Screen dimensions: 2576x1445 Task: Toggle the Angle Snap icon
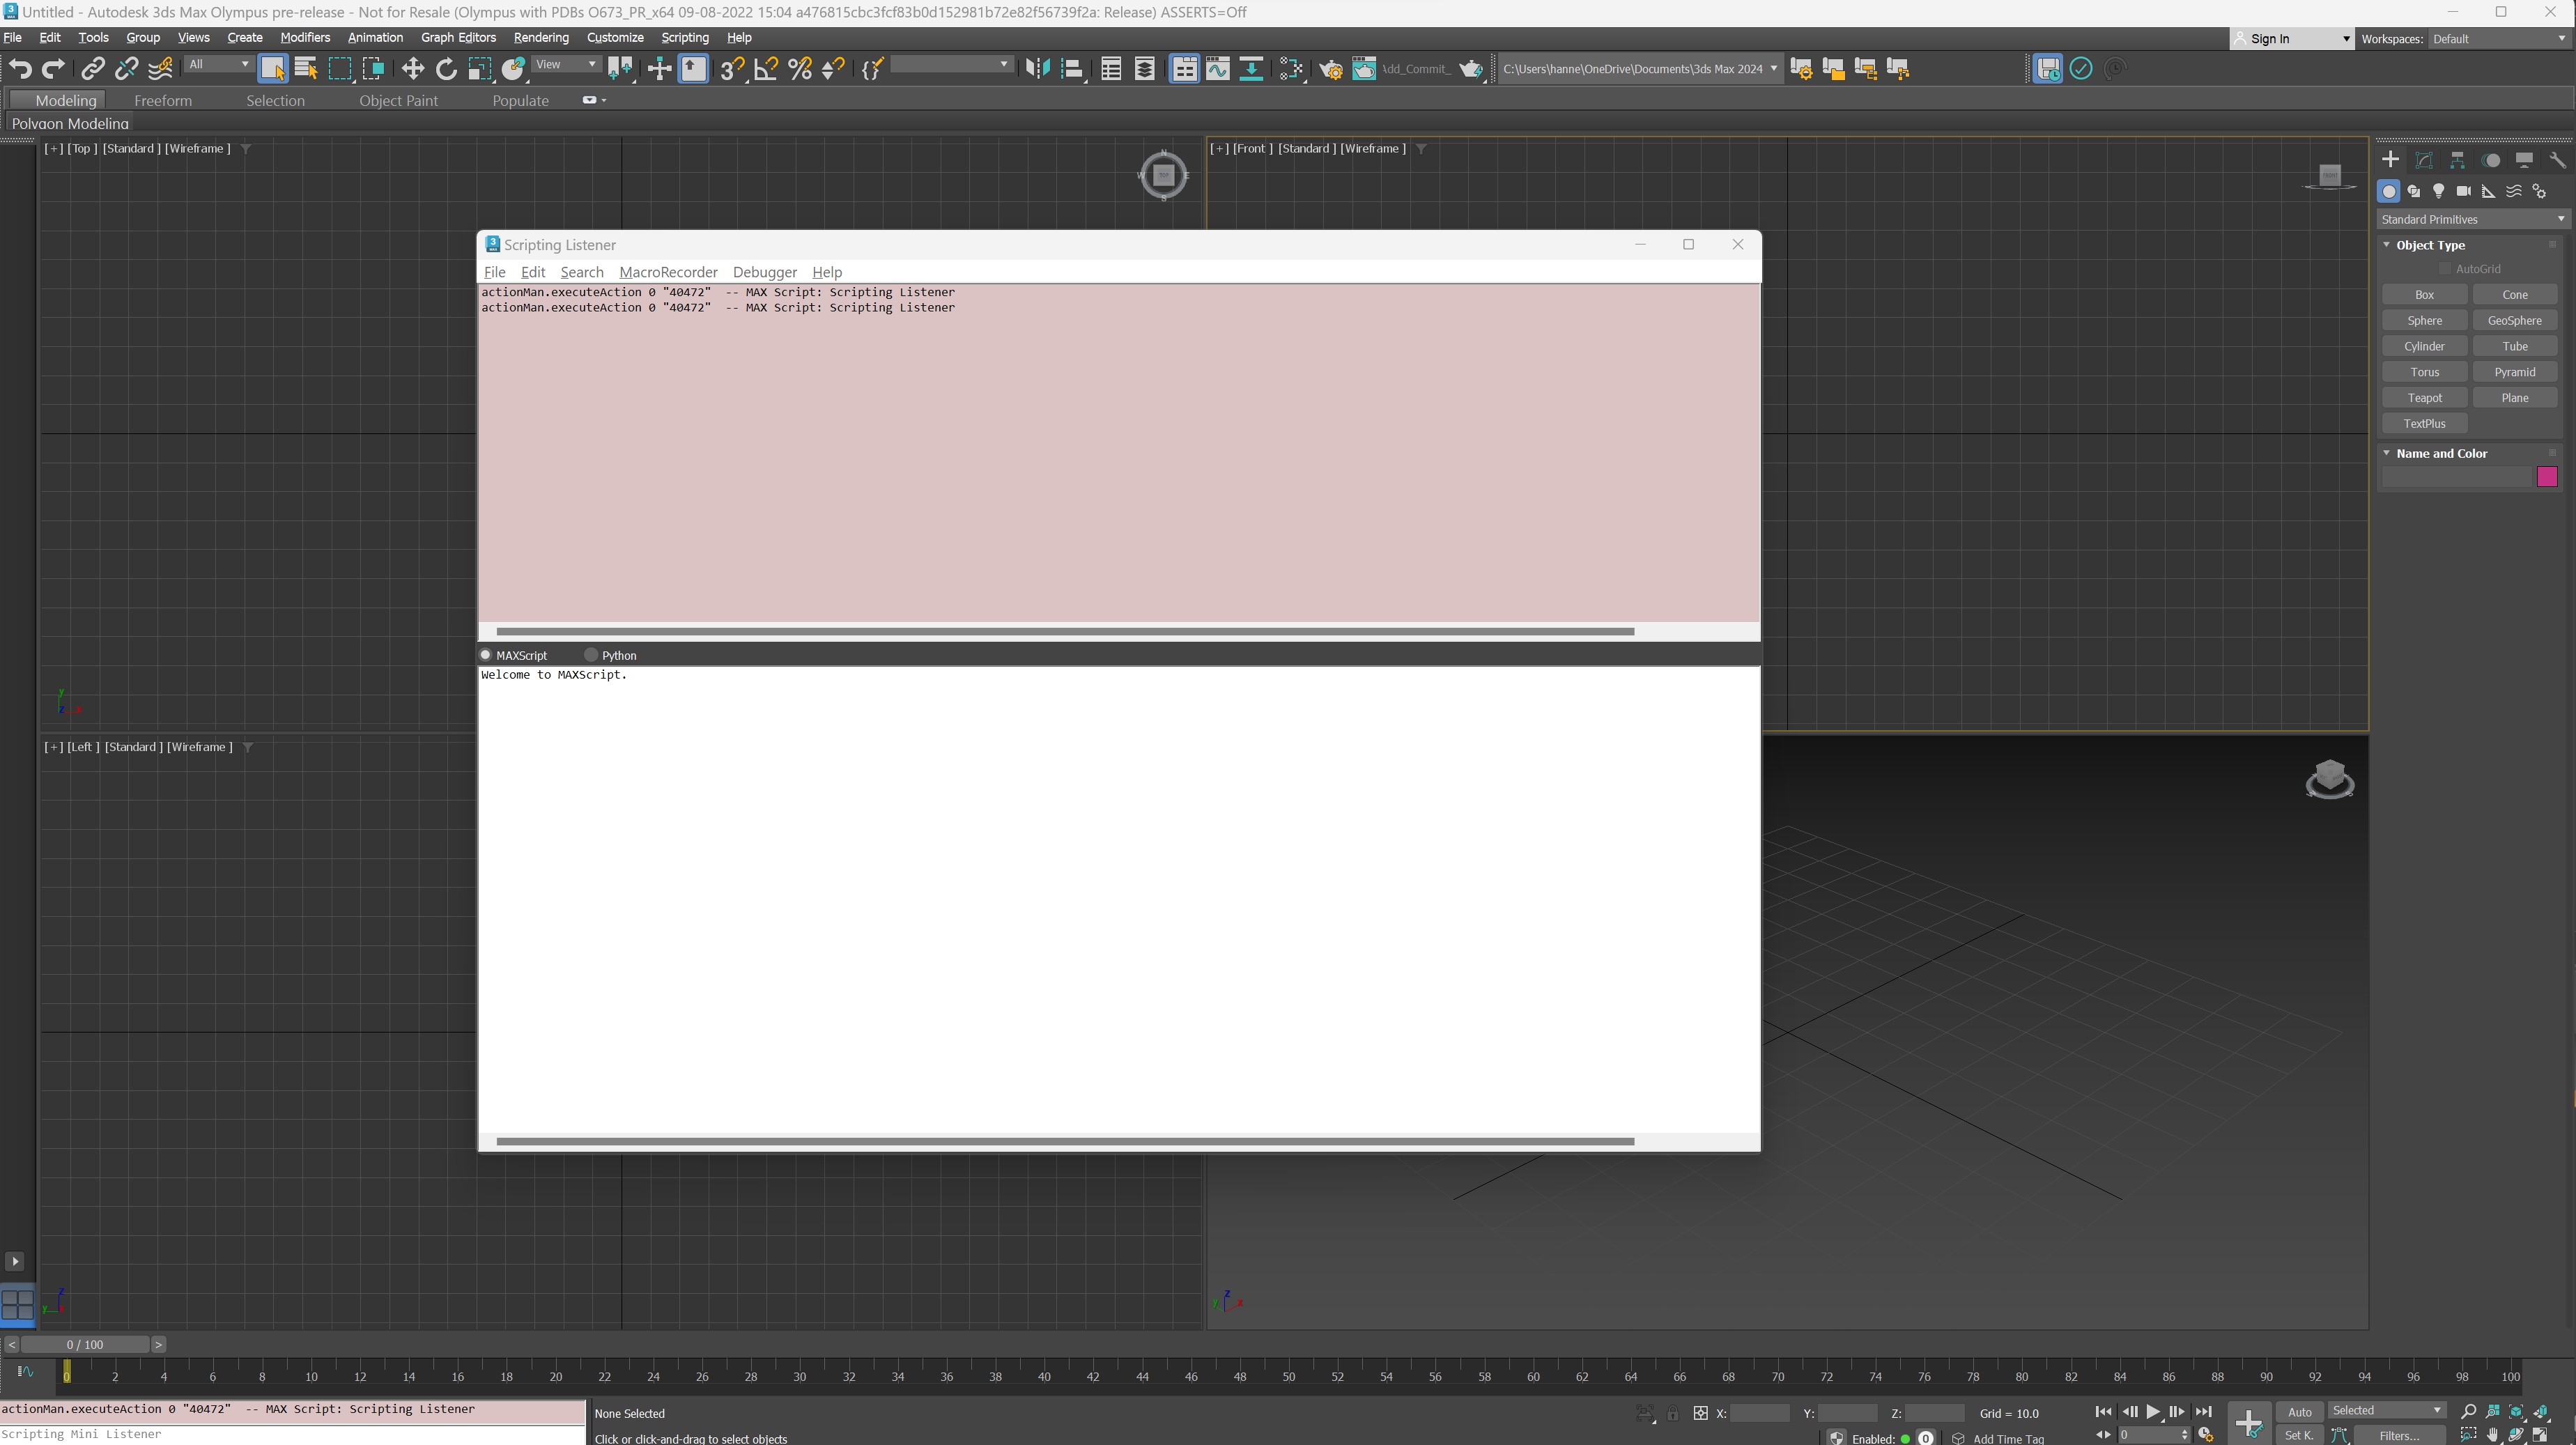click(765, 68)
